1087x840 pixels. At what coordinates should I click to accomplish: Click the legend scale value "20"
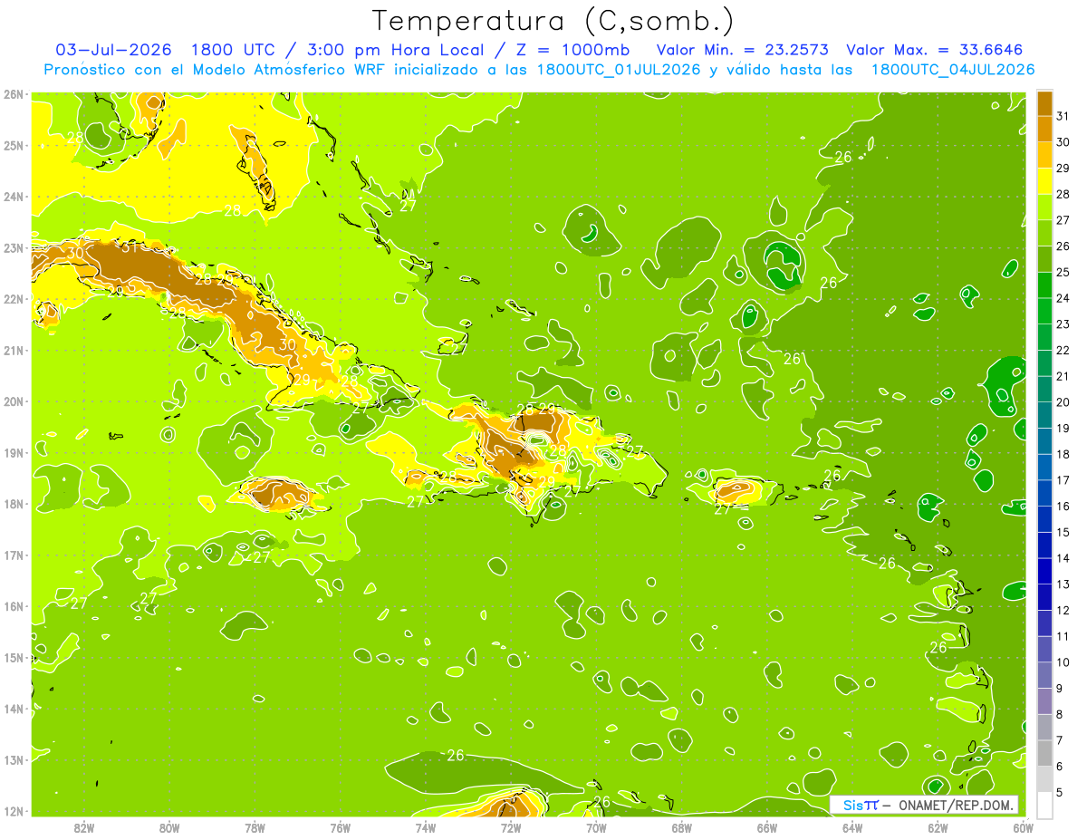(1063, 402)
